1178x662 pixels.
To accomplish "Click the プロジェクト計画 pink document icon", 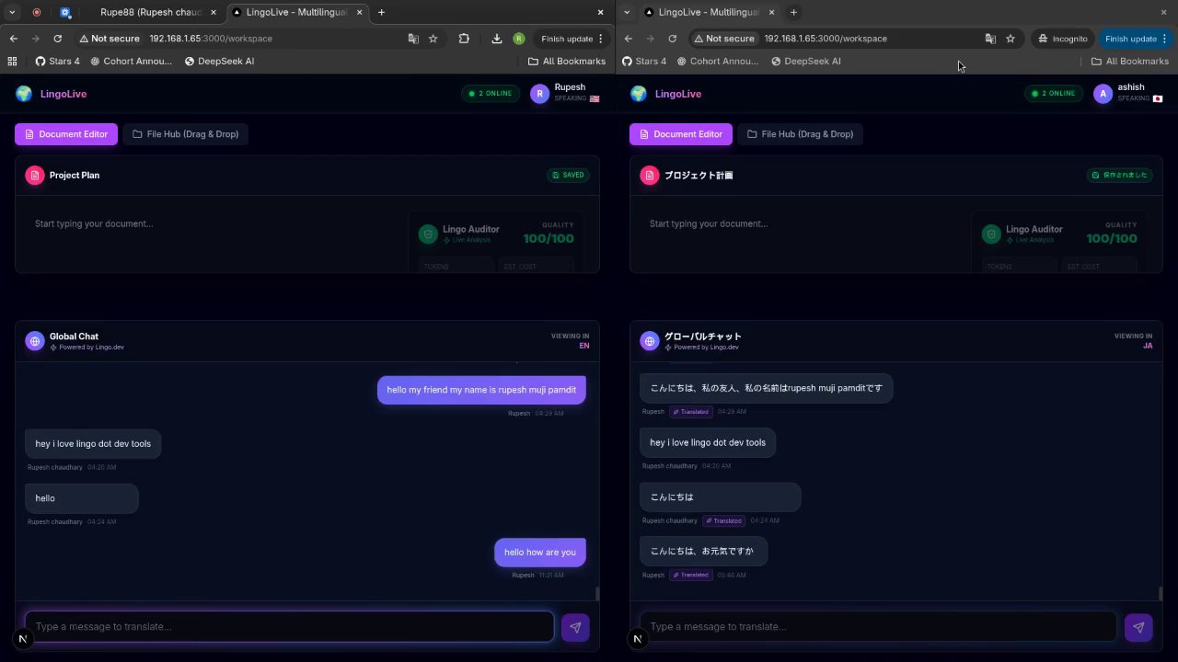I will click(650, 175).
